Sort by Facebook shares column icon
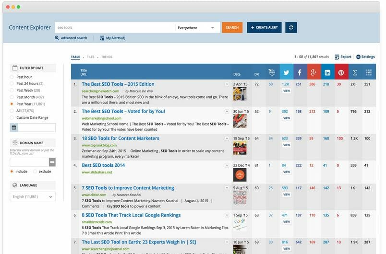The image size is (386, 254). click(x=300, y=72)
